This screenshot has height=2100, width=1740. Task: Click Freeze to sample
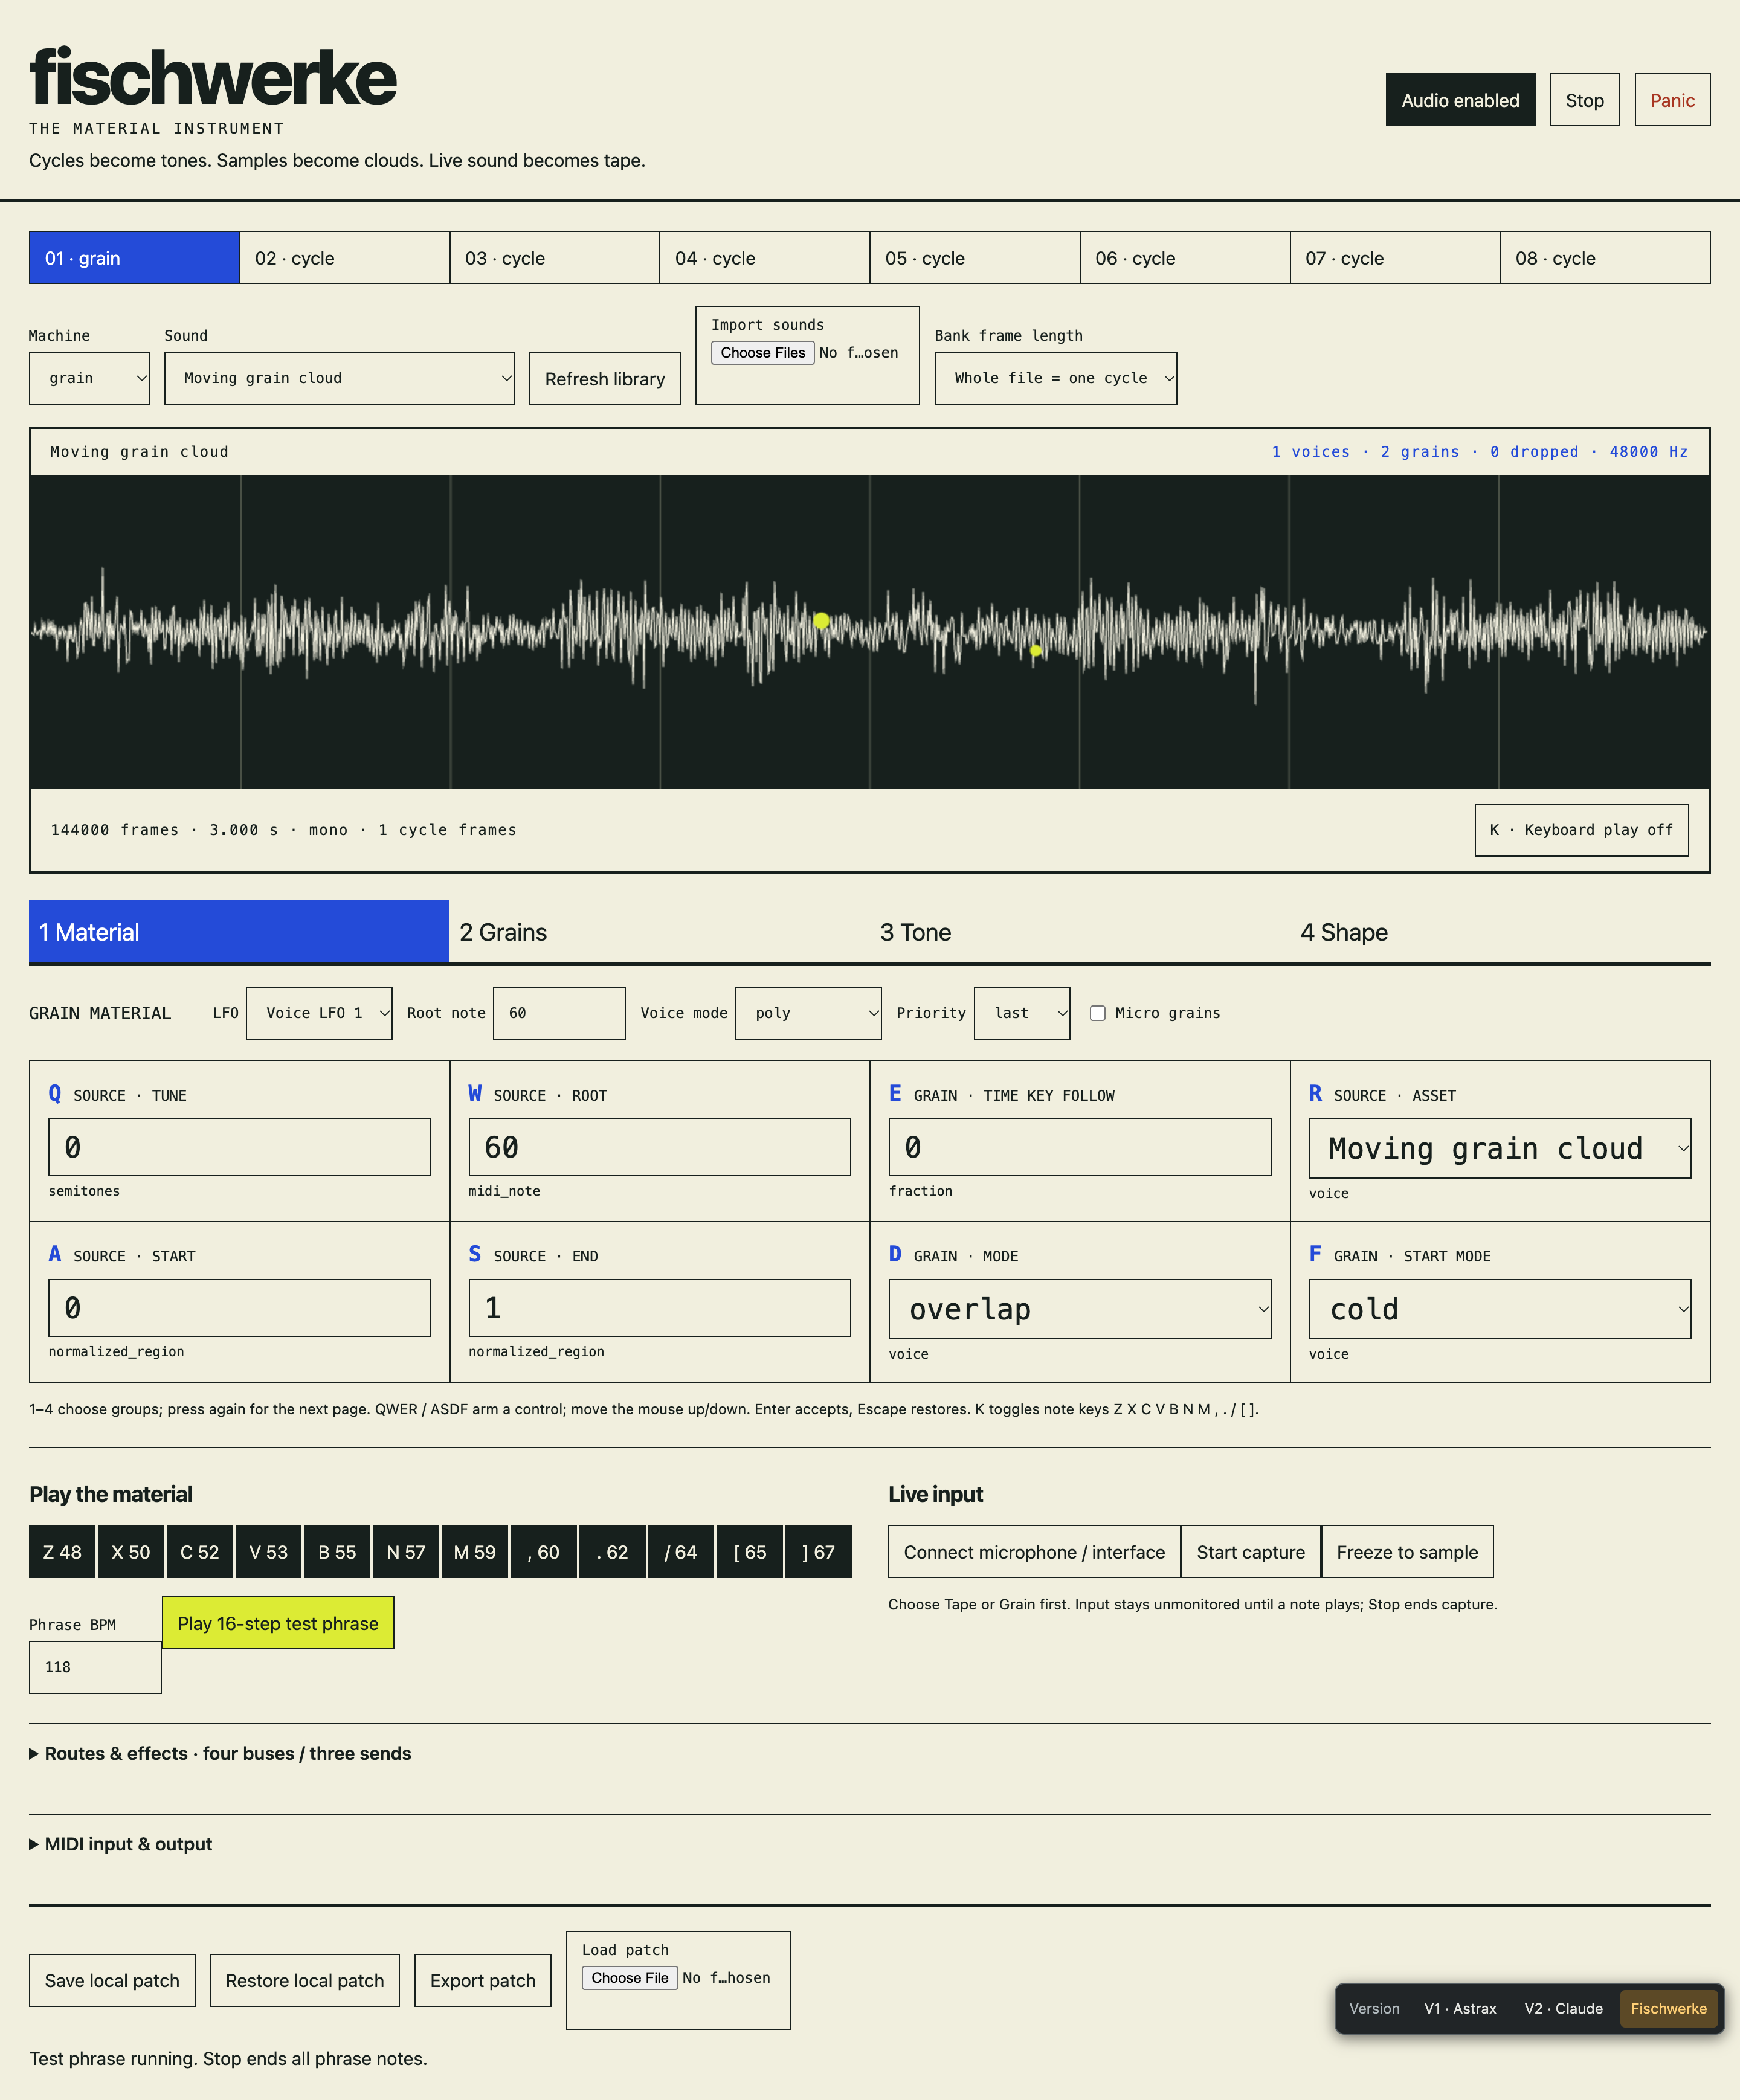click(1407, 1552)
